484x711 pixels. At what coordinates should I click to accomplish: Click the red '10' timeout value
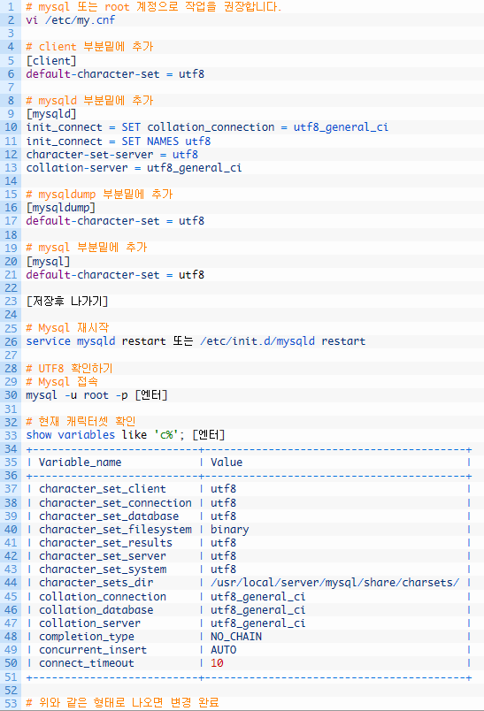[217, 663]
